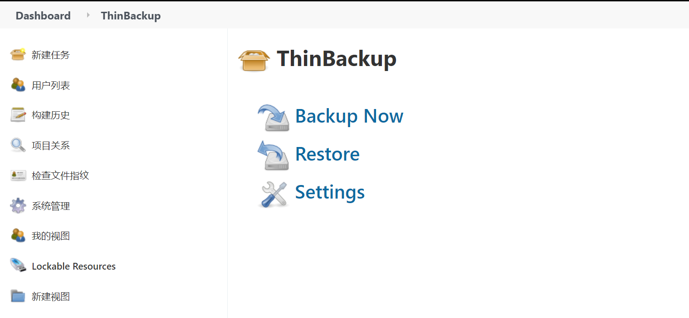Open Lockable Resources sidebar text link
This screenshot has width=689, height=318.
click(73, 266)
